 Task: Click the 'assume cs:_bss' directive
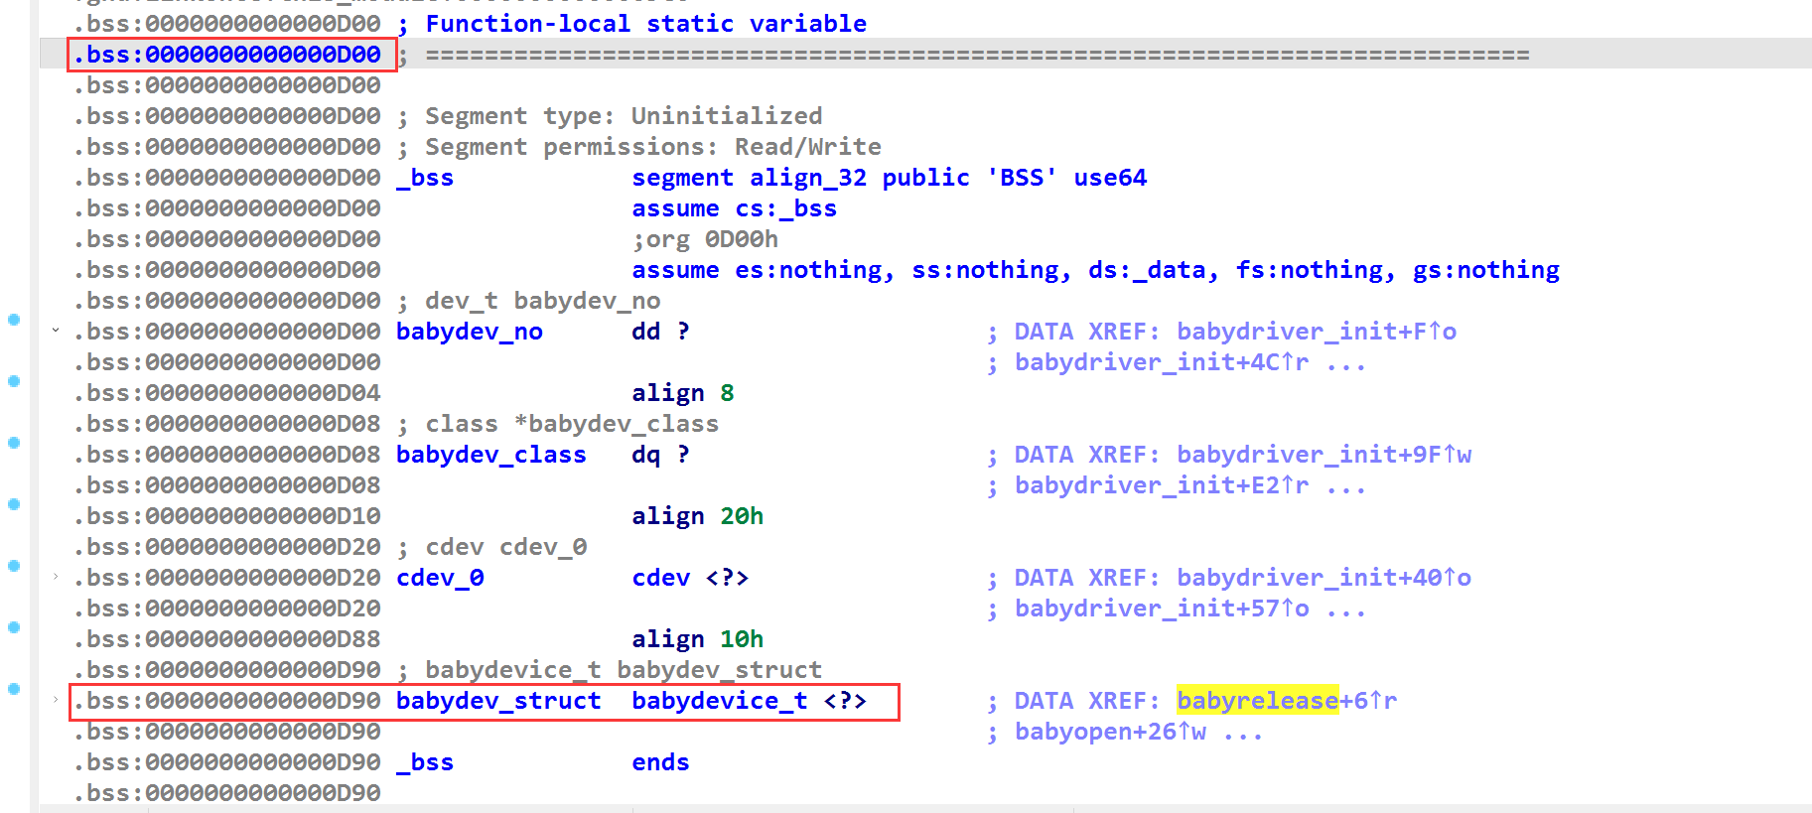point(735,208)
